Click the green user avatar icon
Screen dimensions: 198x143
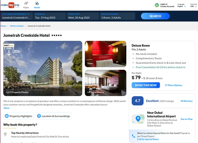pyautogui.click(x=157, y=5)
